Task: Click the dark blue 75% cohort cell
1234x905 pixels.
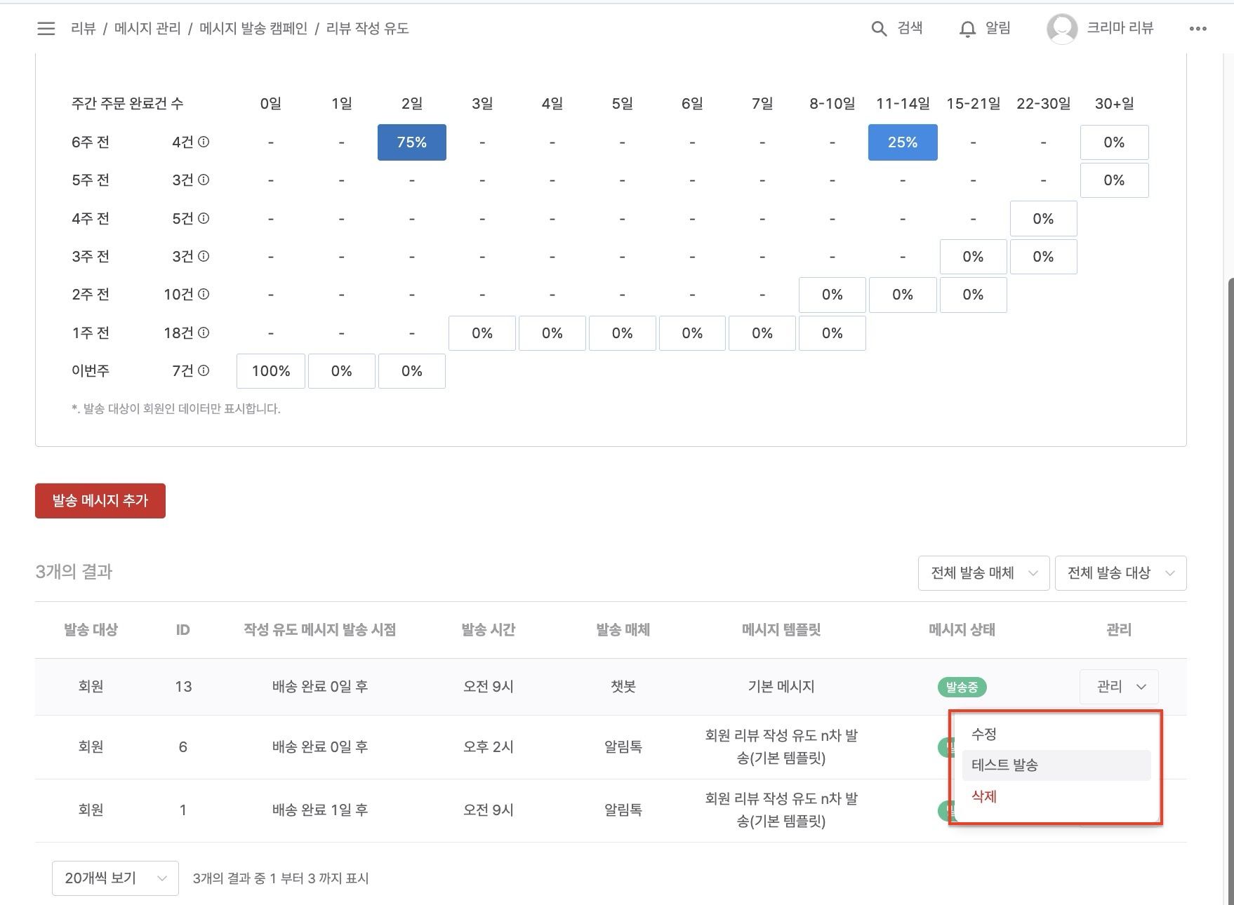Action: pyautogui.click(x=411, y=142)
